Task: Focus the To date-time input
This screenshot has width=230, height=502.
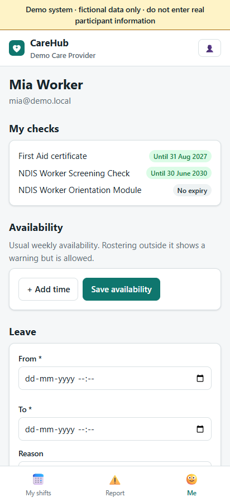Action: point(115,429)
